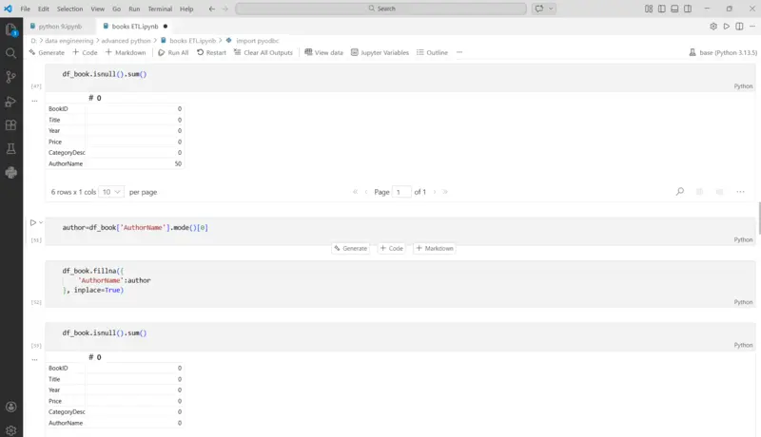Screen dimensions: 761x437
Task: Open Source Control view
Action: pos(10,77)
